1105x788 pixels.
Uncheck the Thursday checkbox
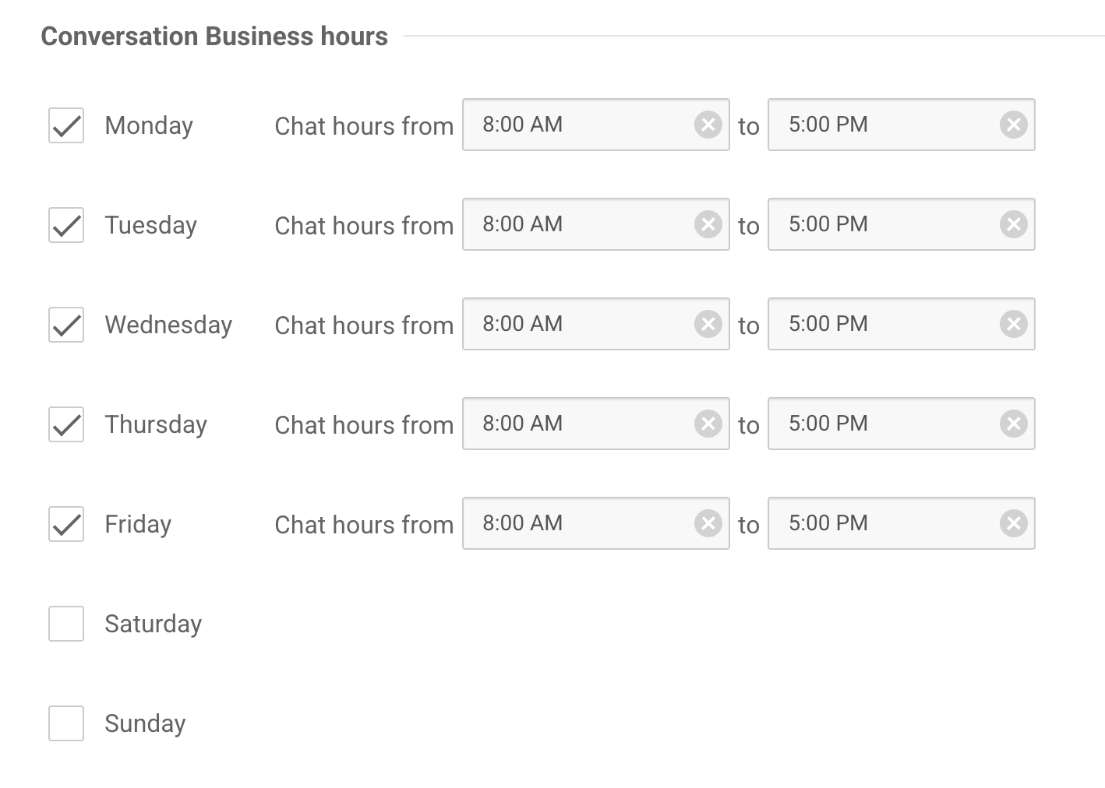(x=66, y=424)
